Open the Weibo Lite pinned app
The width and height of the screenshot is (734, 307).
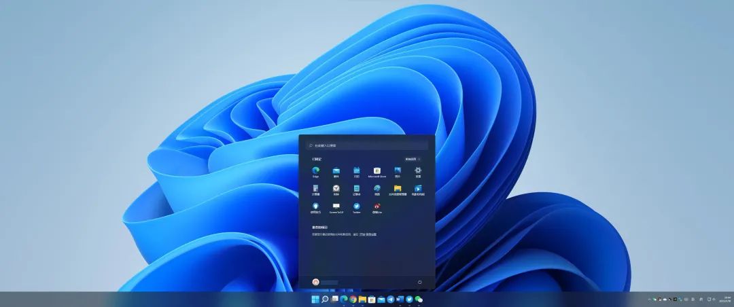click(x=377, y=209)
